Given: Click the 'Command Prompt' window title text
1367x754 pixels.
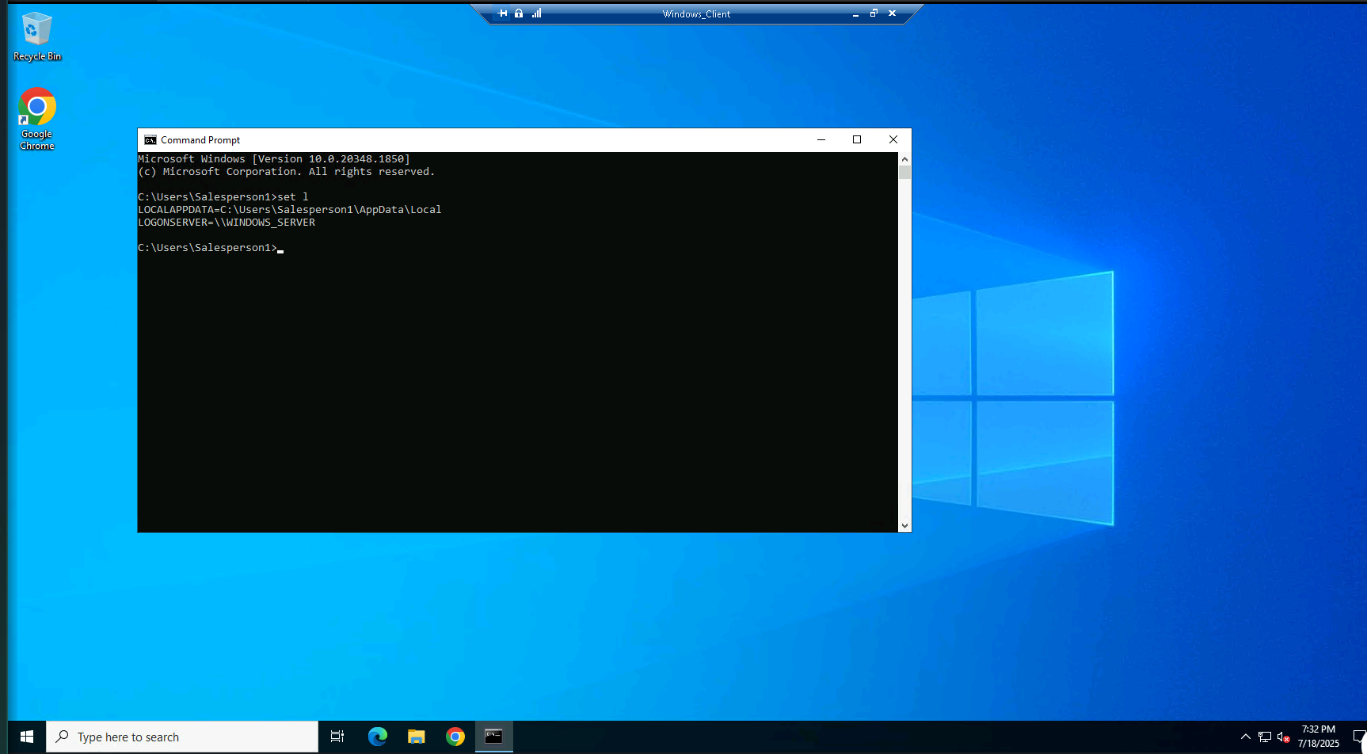Looking at the screenshot, I should click(200, 140).
